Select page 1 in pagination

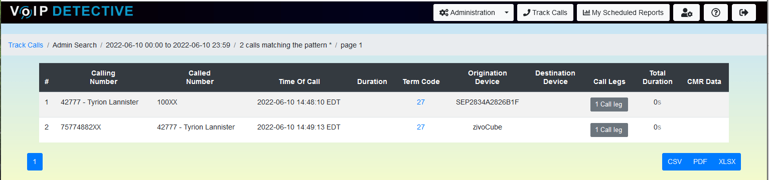click(x=35, y=161)
